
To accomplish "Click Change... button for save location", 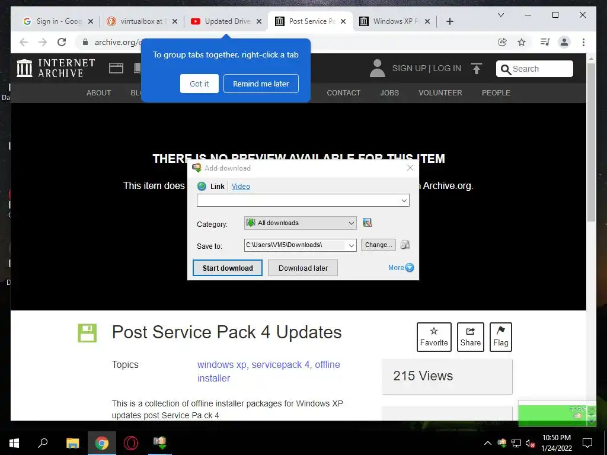I will 378,245.
